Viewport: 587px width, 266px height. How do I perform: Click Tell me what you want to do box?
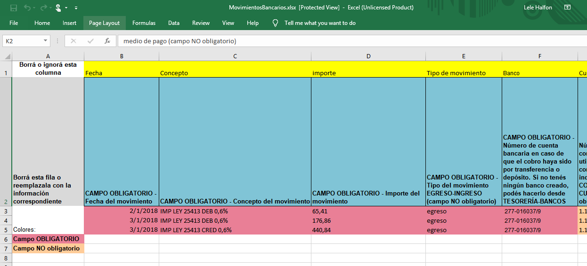[x=320, y=23]
